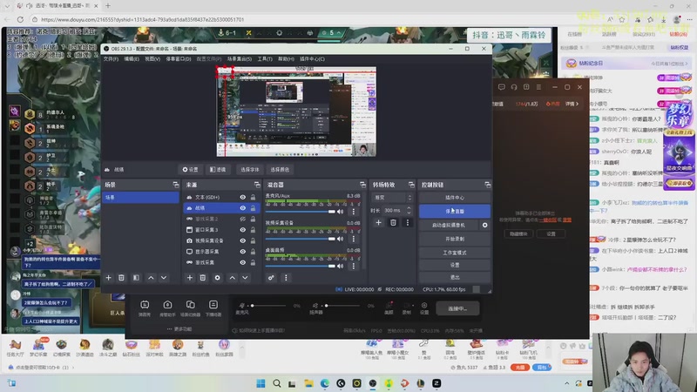The height and width of the screenshot is (392, 697).
Task: Open the 停靠窗口(D) menu
Action: click(x=179, y=58)
